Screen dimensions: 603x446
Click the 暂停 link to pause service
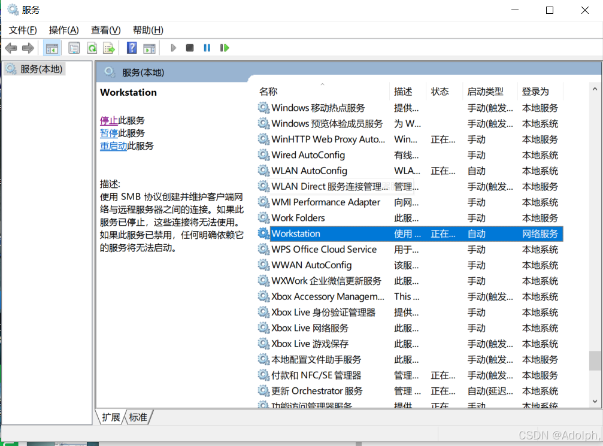coord(109,133)
